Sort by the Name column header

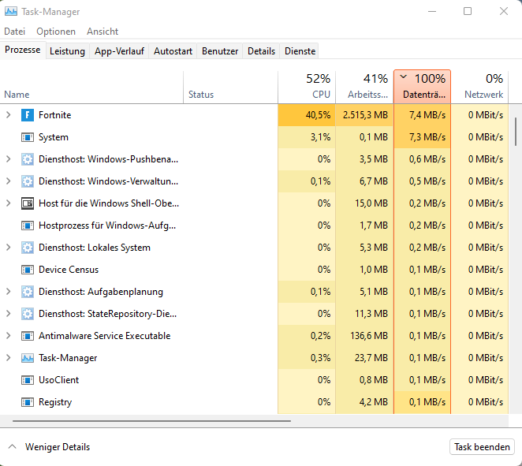pyautogui.click(x=91, y=88)
